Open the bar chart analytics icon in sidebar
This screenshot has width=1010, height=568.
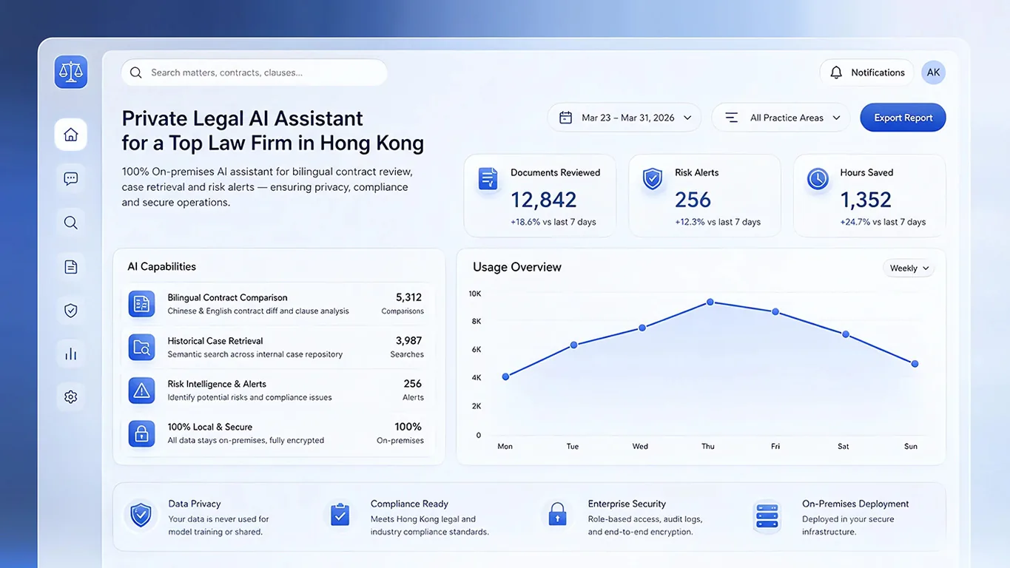71,354
